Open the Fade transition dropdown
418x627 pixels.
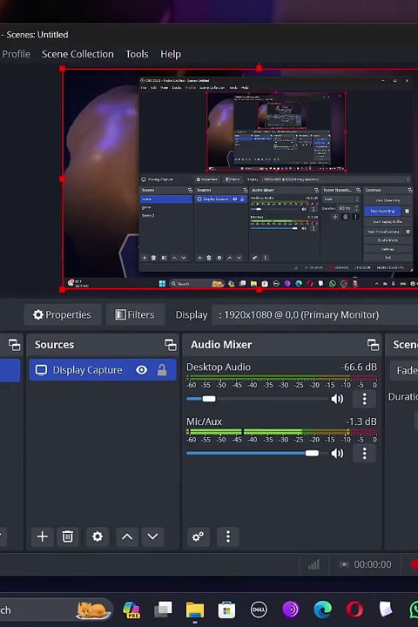point(404,370)
